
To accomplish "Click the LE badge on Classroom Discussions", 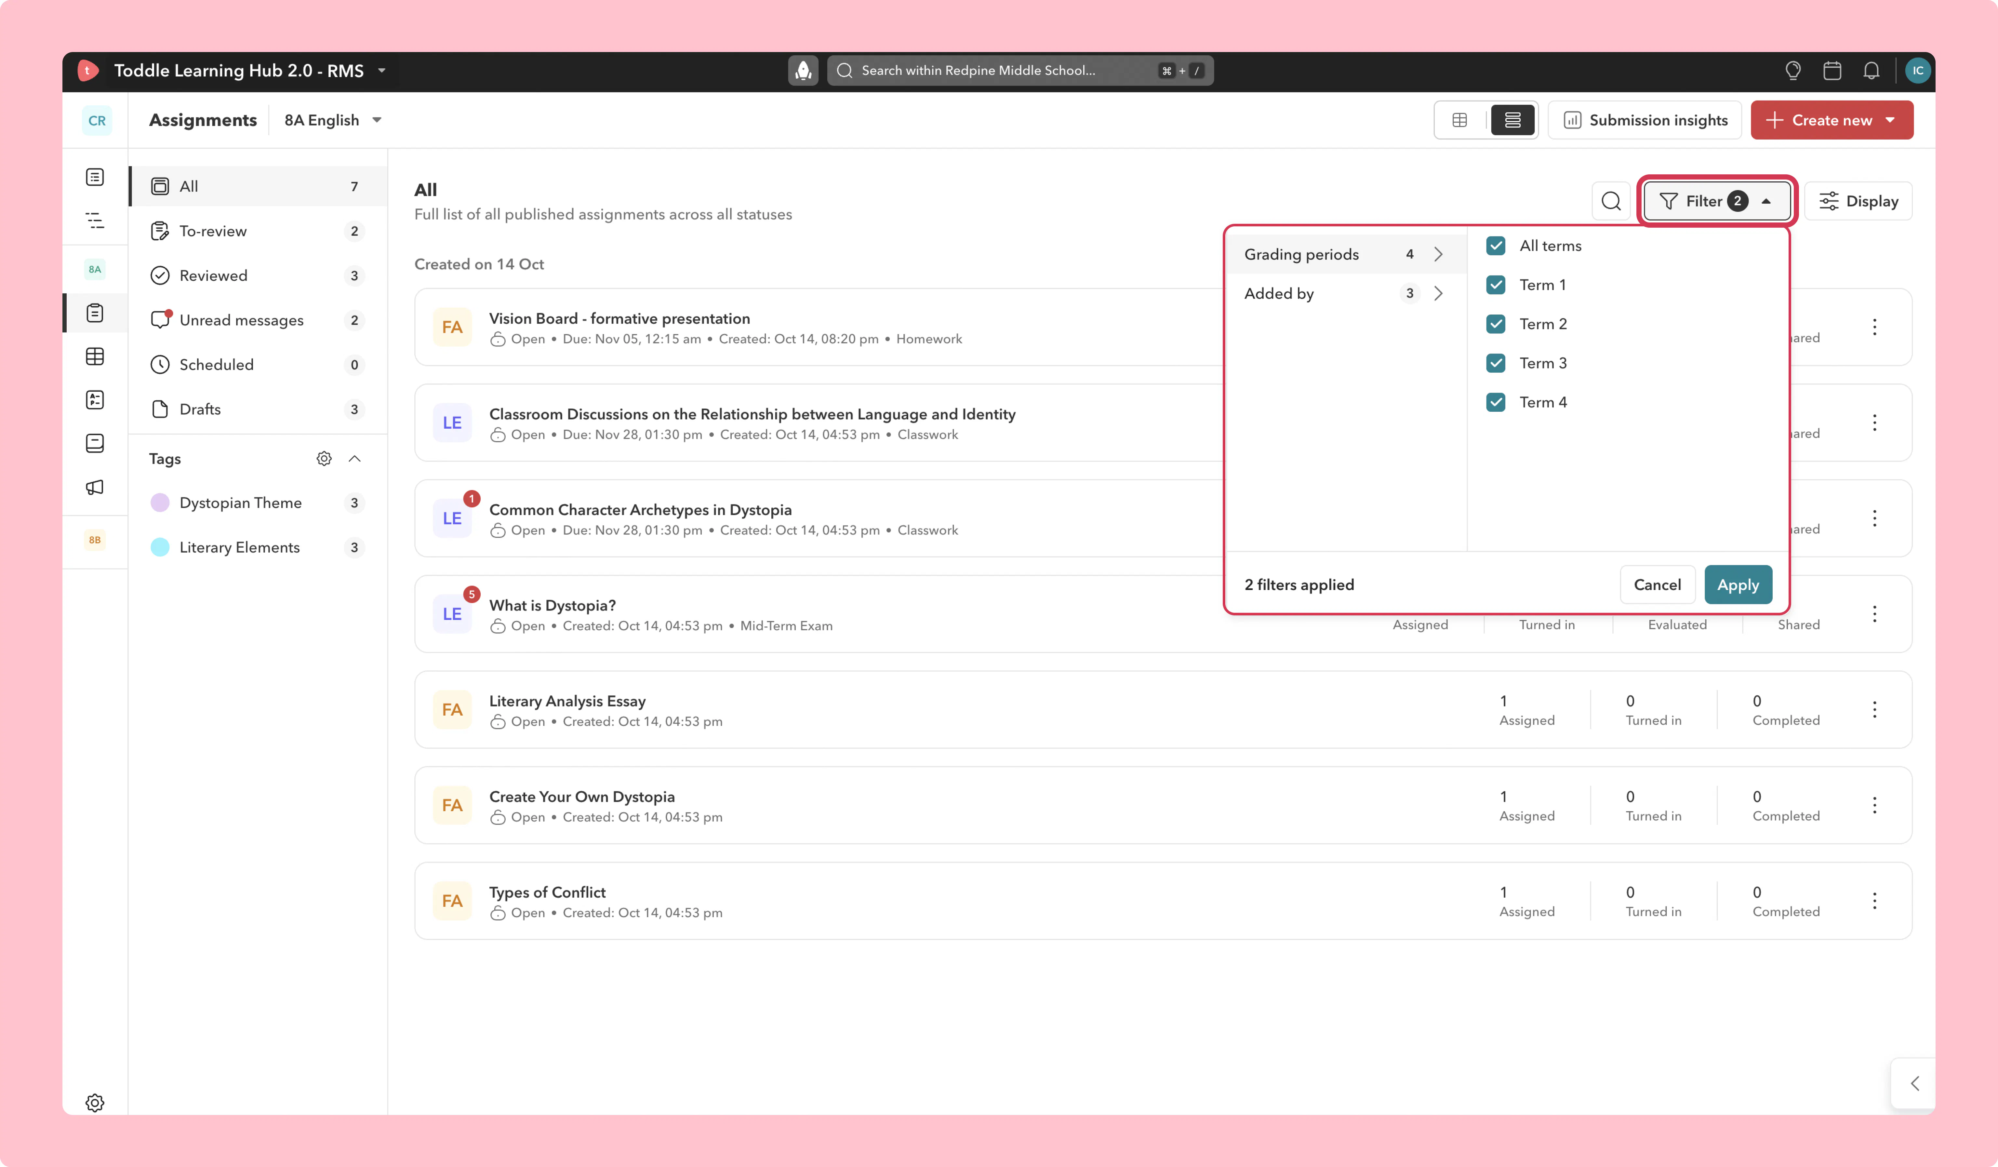I will 452,423.
